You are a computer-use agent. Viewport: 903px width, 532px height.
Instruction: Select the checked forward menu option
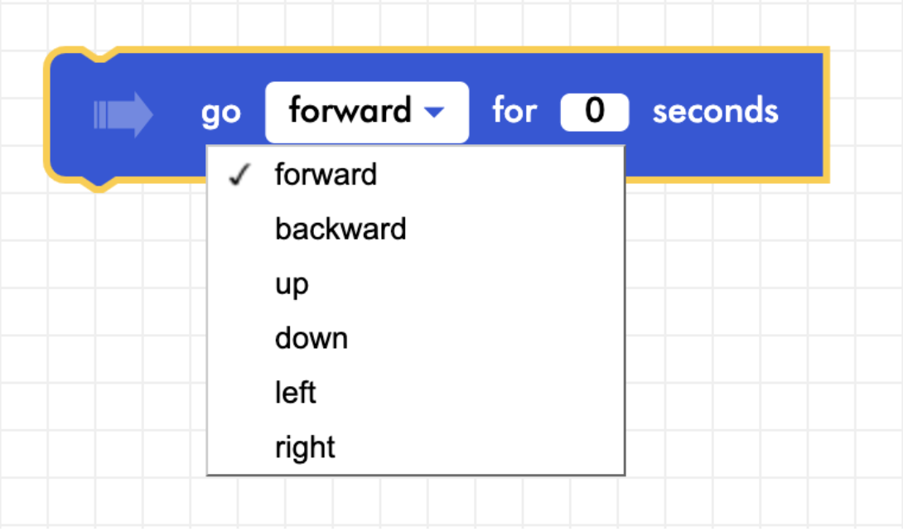point(326,175)
